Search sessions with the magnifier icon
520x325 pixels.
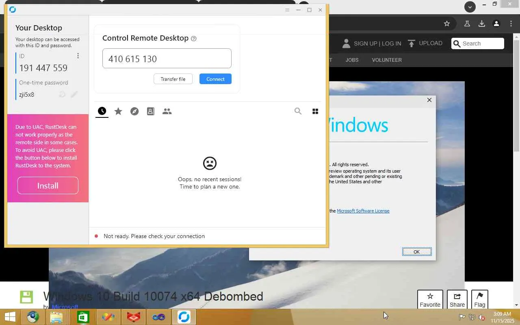[x=298, y=111]
